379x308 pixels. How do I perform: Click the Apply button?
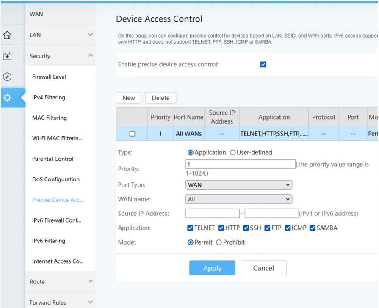212,268
